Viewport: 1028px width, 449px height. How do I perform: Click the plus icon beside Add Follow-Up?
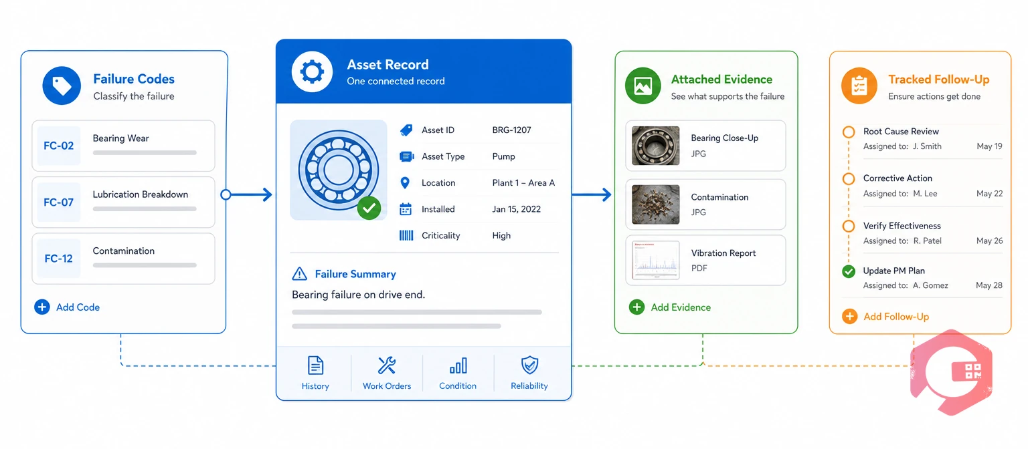(849, 317)
